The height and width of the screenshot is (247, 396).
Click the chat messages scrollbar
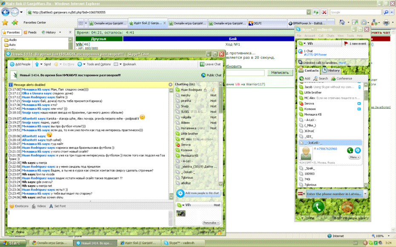[x=171, y=144]
